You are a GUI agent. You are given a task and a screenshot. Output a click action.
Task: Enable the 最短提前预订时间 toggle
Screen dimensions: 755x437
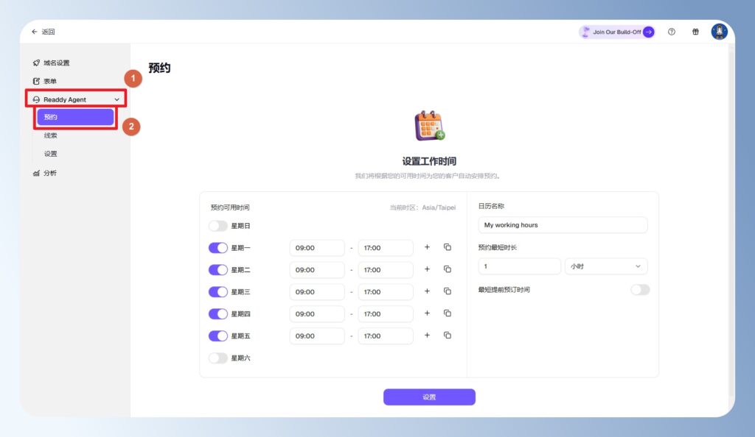pos(640,290)
